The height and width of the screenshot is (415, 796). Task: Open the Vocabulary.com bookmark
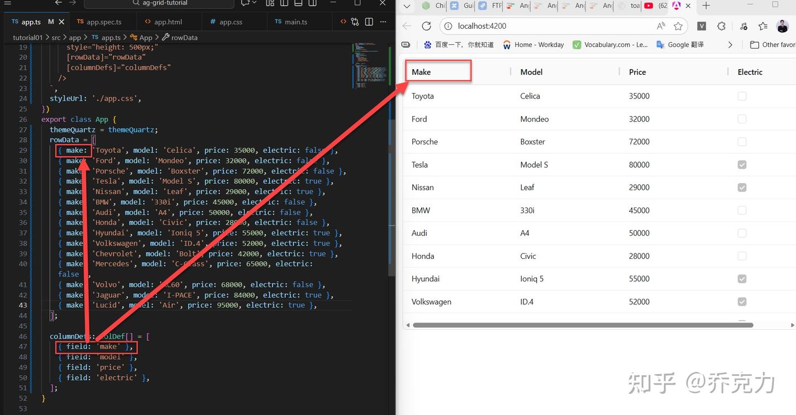pos(610,45)
